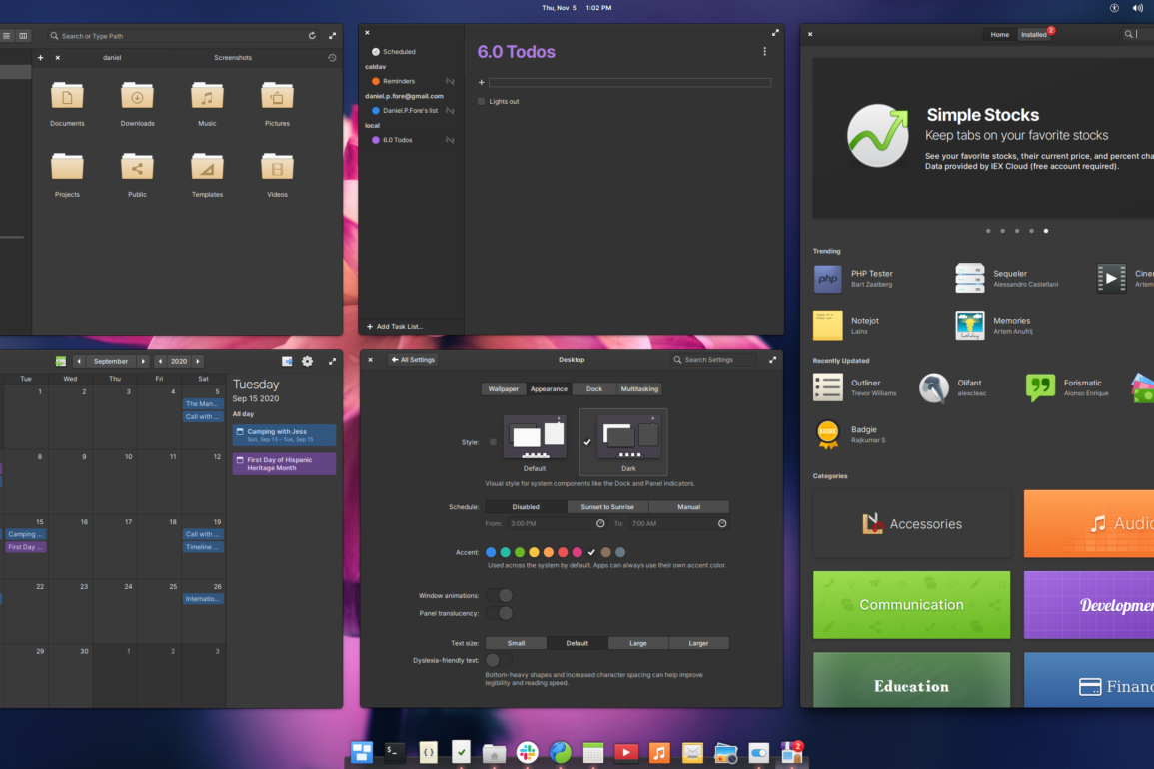
Task: Open the schedule From time picker
Action: [x=600, y=523]
